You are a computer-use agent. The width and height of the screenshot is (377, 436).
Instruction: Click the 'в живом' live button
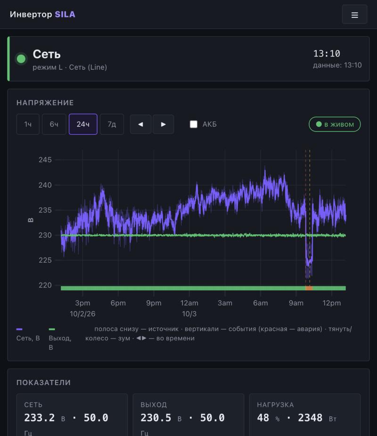coord(335,124)
